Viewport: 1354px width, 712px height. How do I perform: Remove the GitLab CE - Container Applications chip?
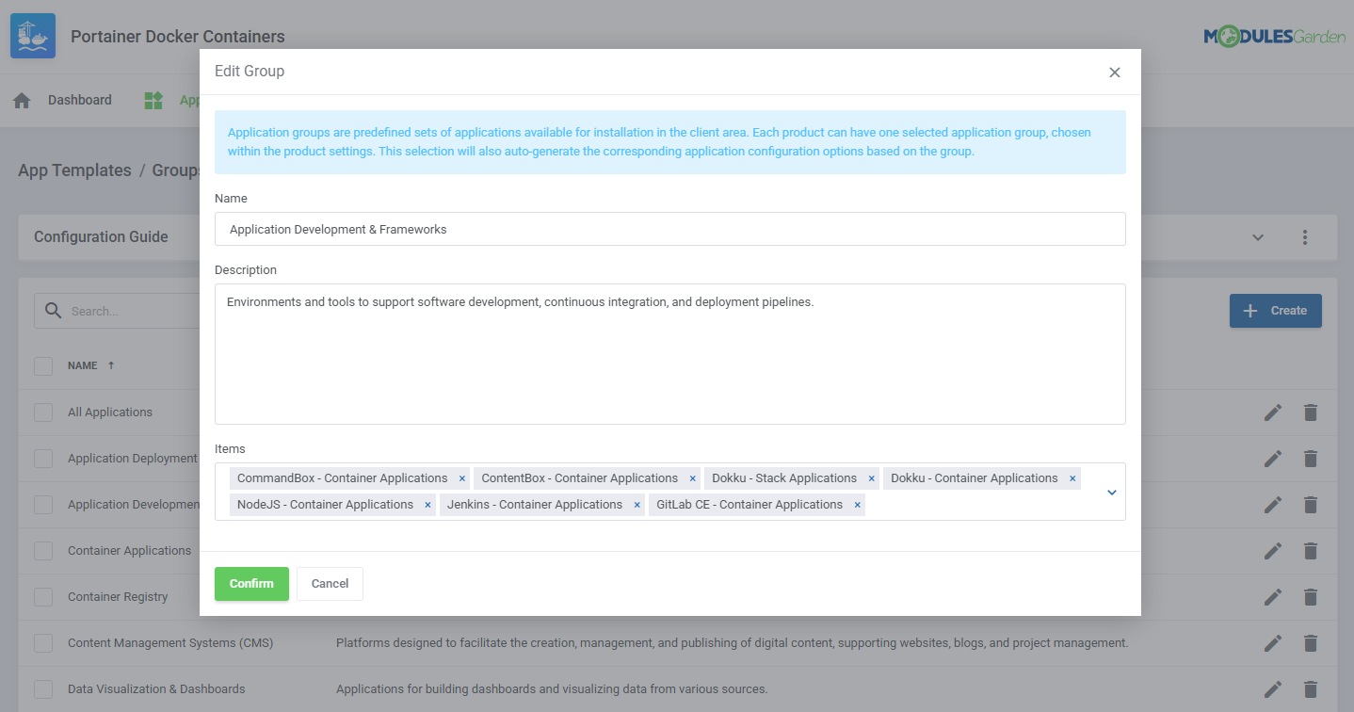pos(857,504)
